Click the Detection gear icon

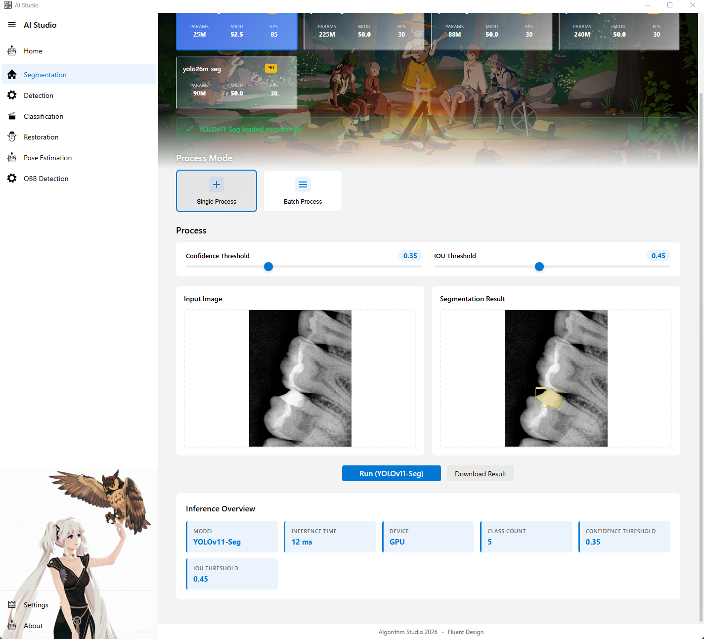[x=12, y=95]
